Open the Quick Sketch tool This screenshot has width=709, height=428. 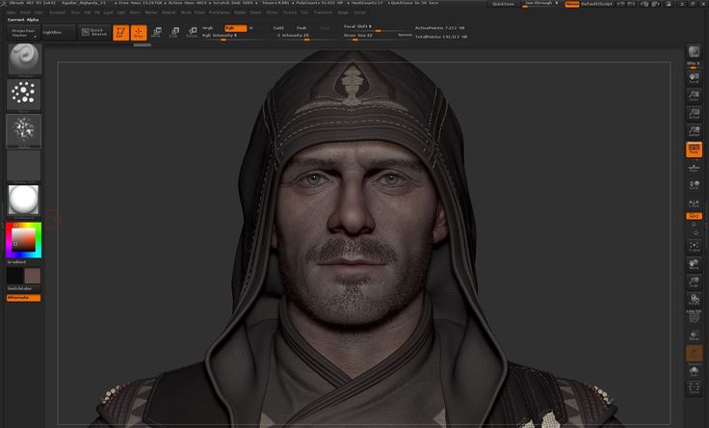pyautogui.click(x=95, y=32)
